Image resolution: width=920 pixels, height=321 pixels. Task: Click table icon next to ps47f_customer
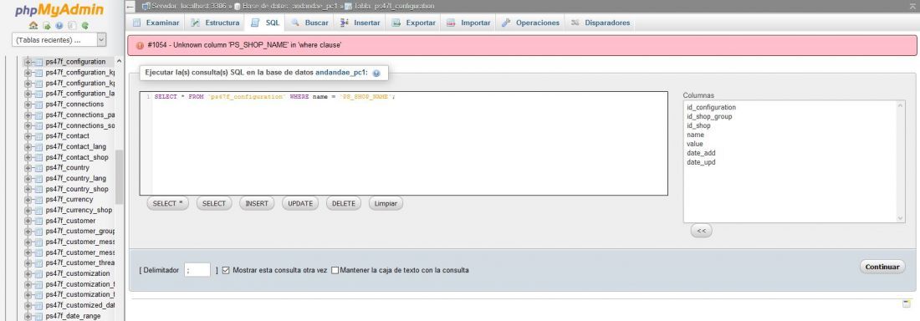click(x=38, y=221)
